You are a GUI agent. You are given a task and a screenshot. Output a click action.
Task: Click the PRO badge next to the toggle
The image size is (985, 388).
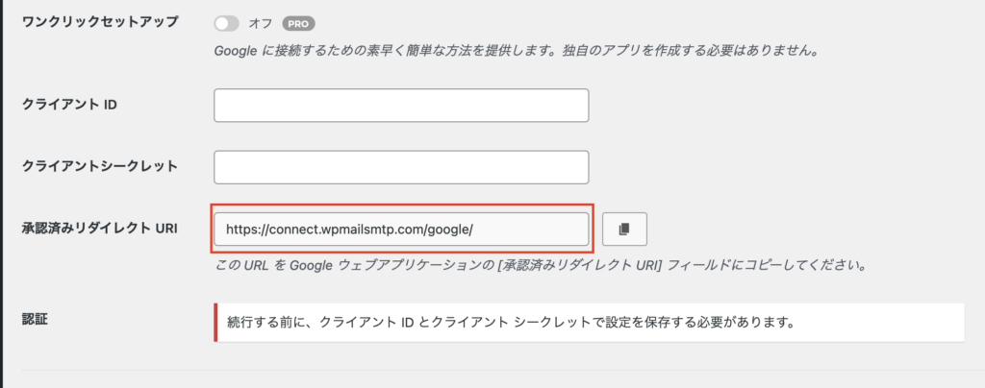click(x=298, y=24)
